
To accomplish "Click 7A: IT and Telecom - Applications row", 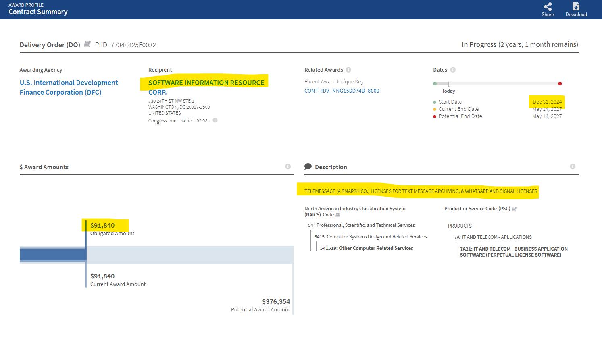I will (493, 237).
